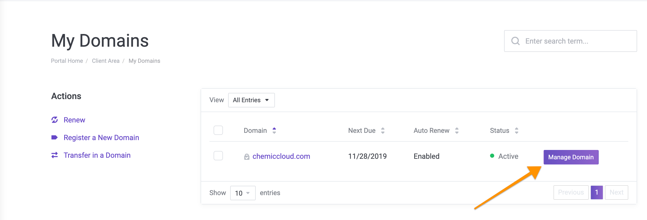This screenshot has height=220, width=647.
Task: Sort by Auto Renew column arrows
Action: point(457,130)
